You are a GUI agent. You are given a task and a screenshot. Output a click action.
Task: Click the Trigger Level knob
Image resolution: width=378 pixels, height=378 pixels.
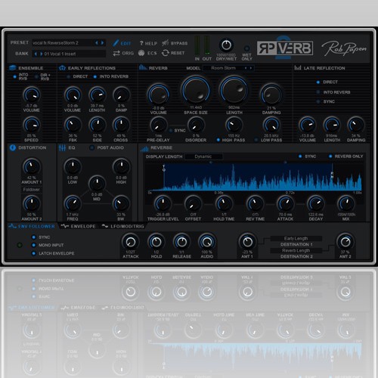click(x=163, y=203)
